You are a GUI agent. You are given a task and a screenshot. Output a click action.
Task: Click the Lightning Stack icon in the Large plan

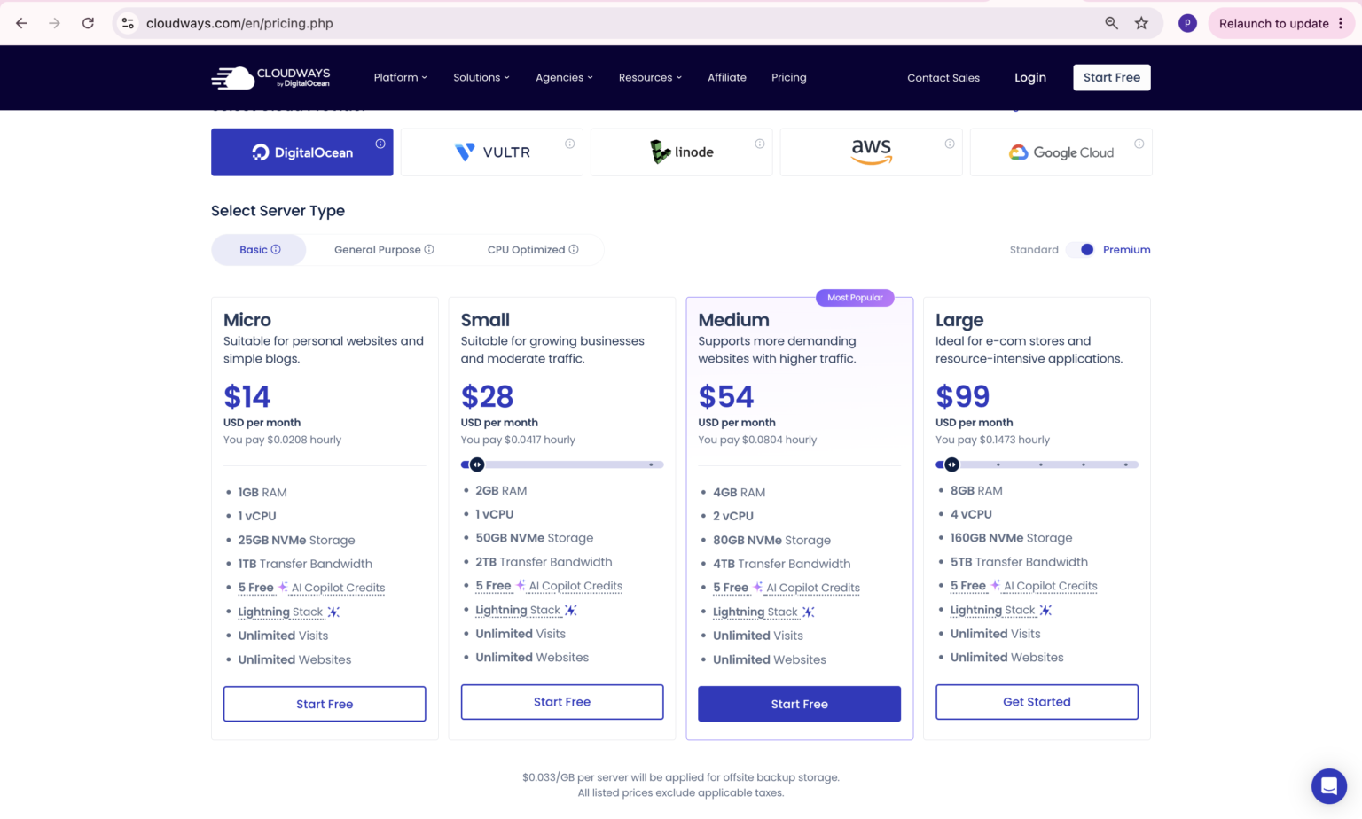pyautogui.click(x=1045, y=610)
